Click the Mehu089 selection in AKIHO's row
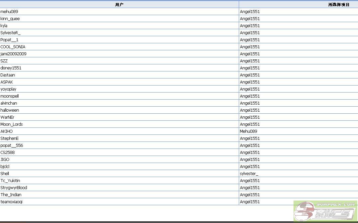 tap(249, 131)
